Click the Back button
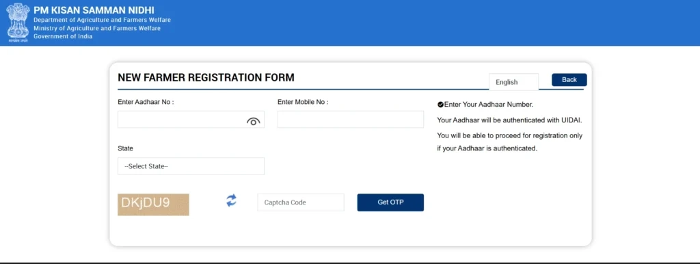The width and height of the screenshot is (700, 264). [569, 80]
